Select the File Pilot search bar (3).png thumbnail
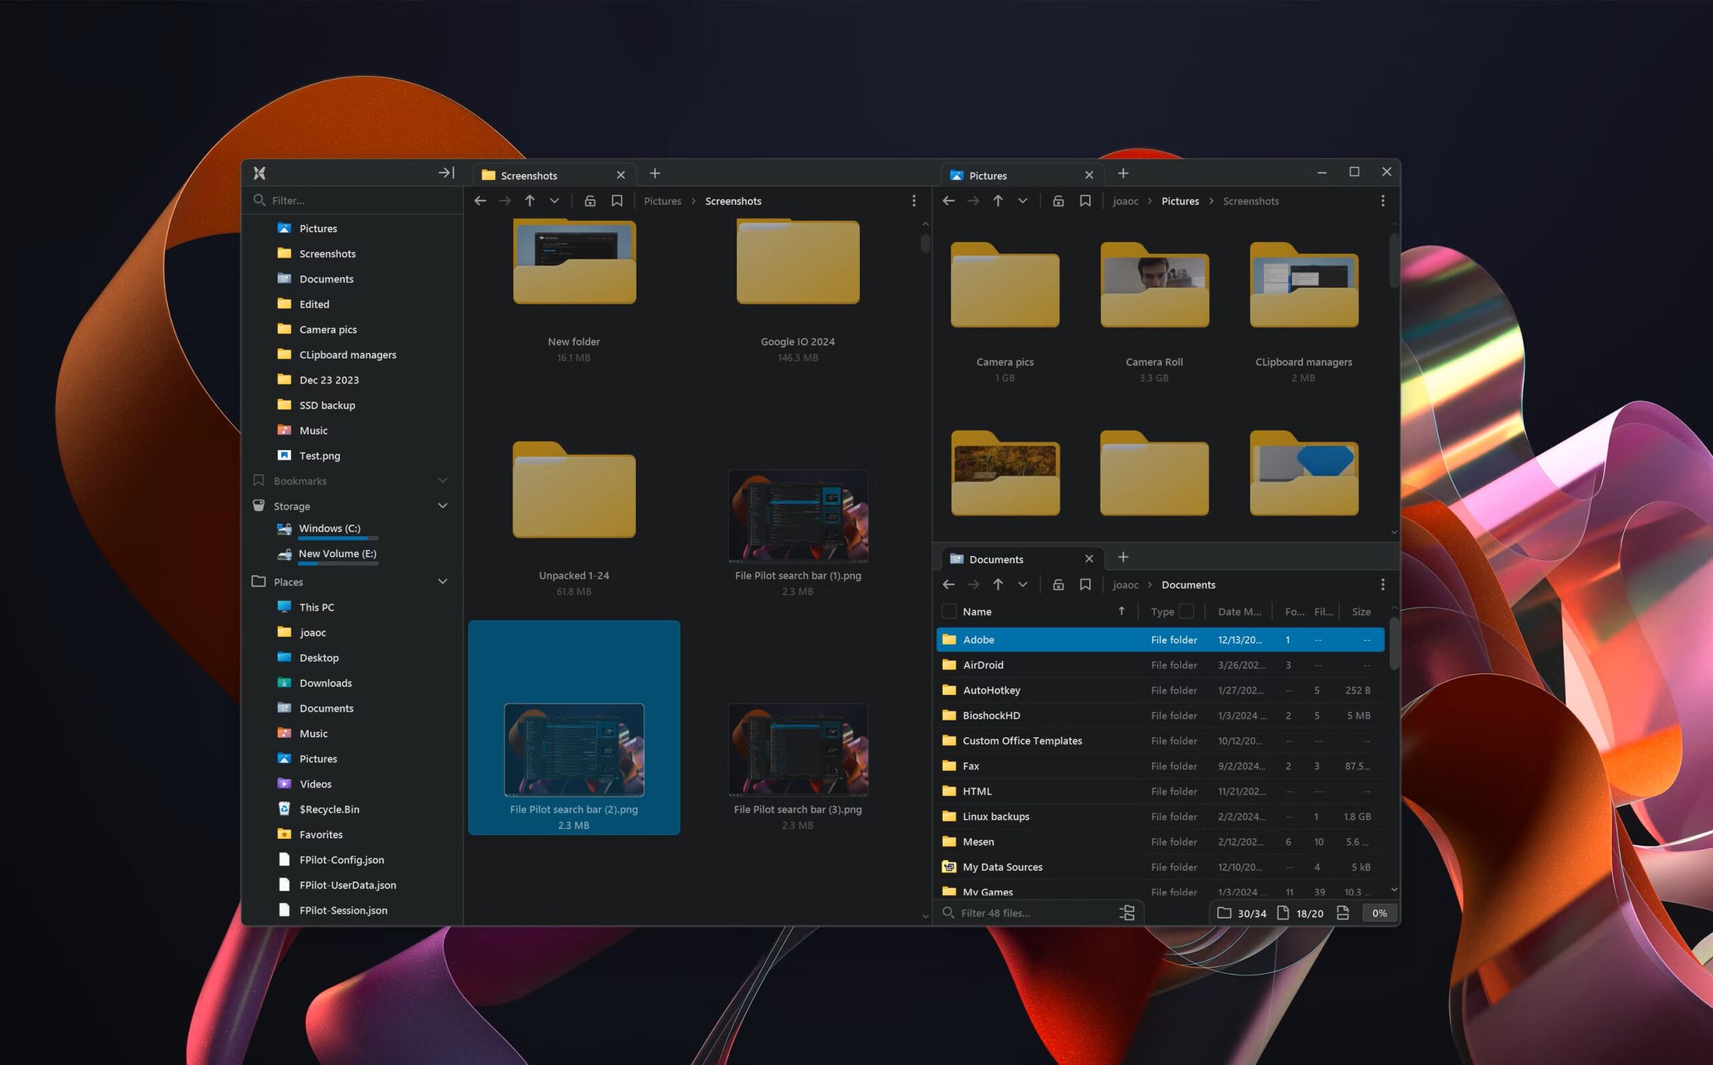 [x=798, y=750]
